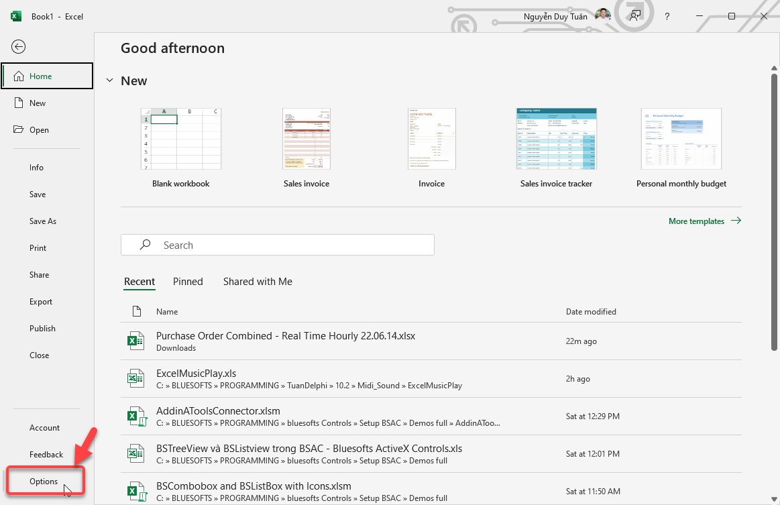
Task: Select the Sales invoice tracker template
Action: (x=557, y=139)
